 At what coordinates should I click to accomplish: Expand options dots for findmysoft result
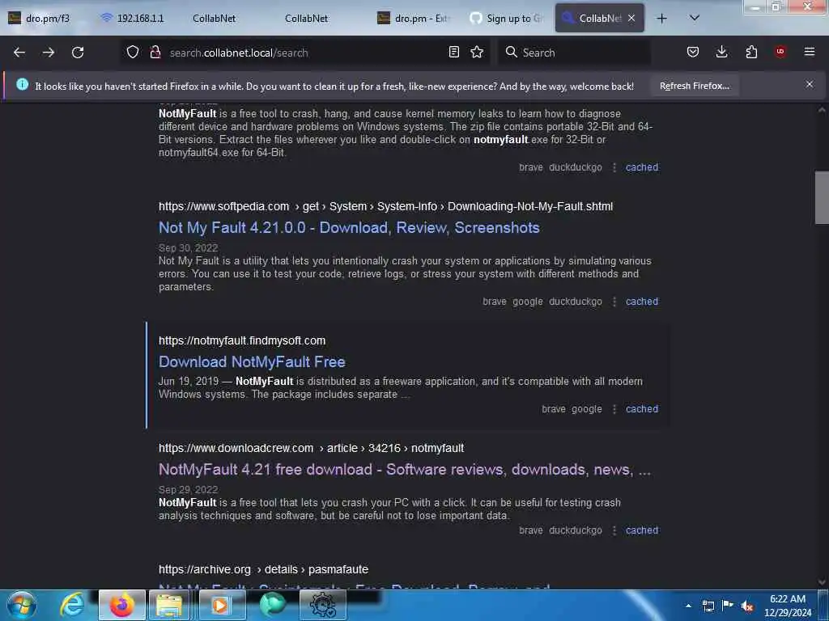pyautogui.click(x=614, y=408)
